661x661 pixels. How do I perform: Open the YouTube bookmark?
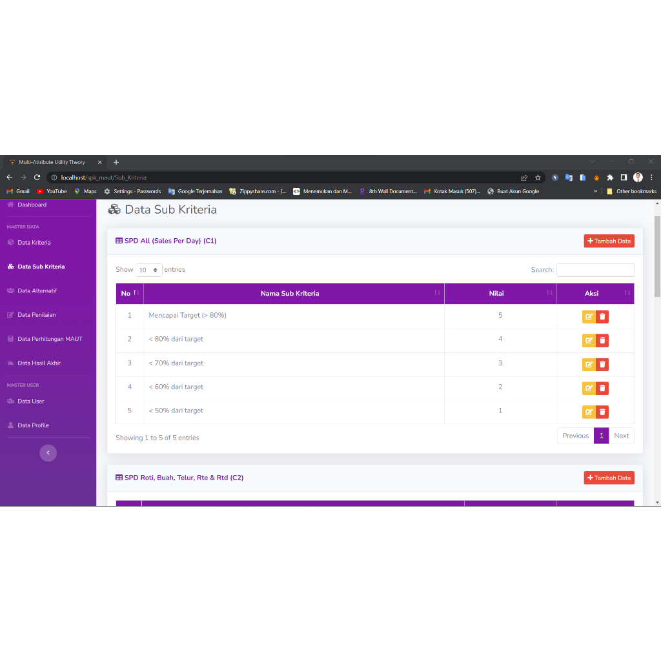point(52,191)
